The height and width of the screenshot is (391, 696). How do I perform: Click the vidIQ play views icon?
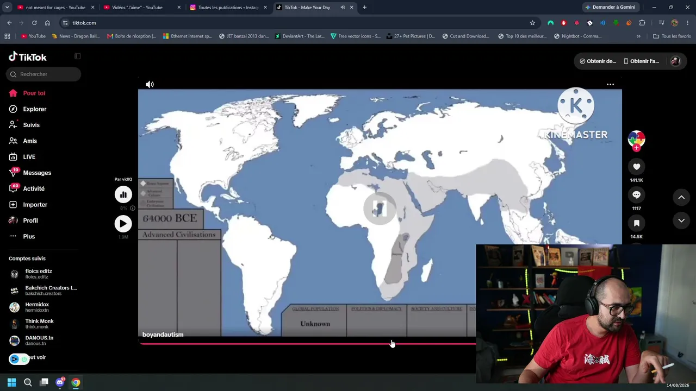pos(123,224)
